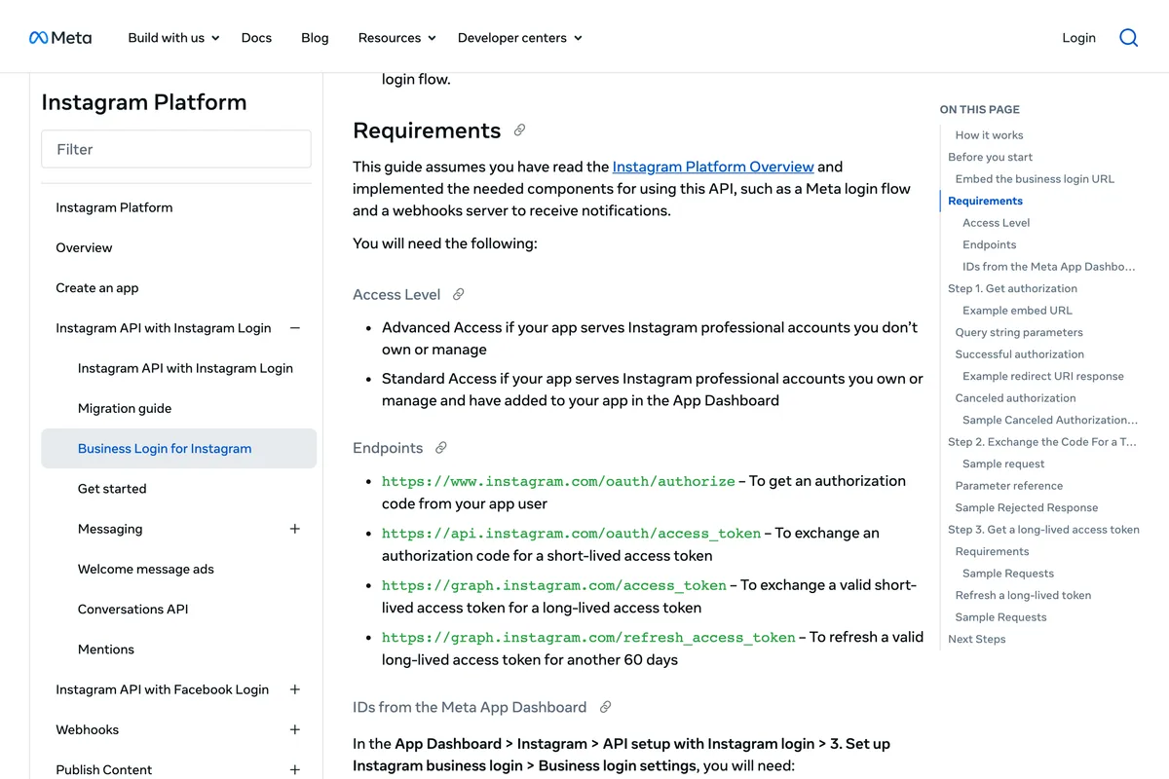Collapse the Instagram API with Instagram Login section
The image size is (1169, 779).
[295, 328]
